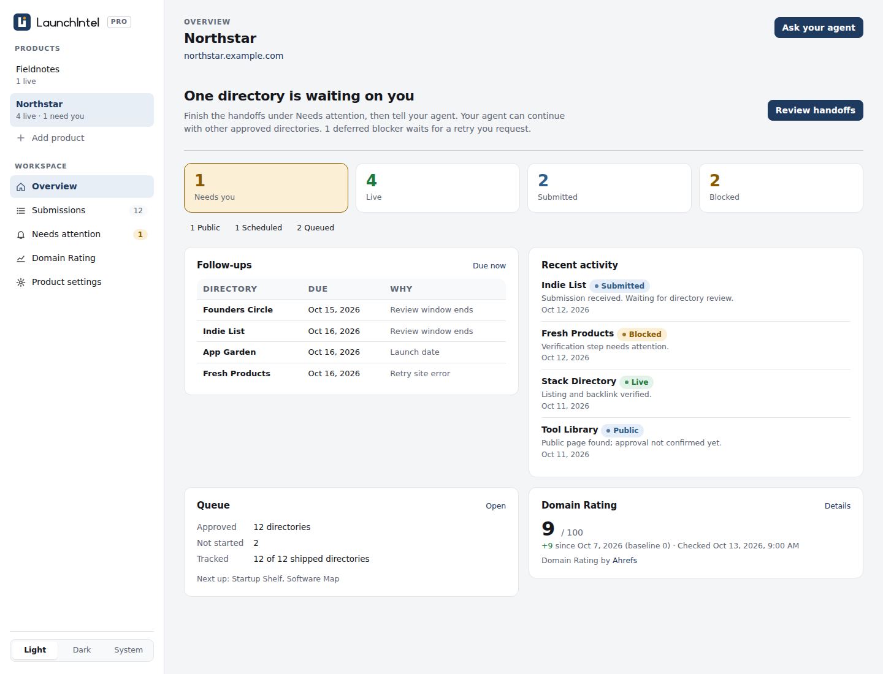Open the Overview workspace page
The image size is (883, 674).
click(x=82, y=187)
